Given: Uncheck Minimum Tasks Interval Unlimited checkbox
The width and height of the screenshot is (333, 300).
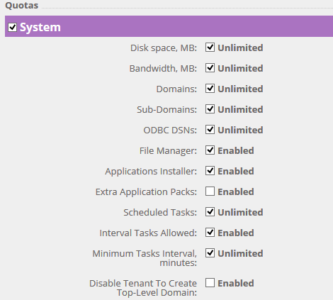Looking at the screenshot, I should 210,253.
